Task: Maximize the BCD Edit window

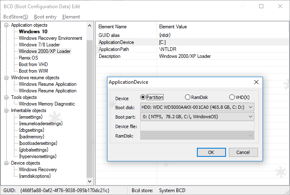Action: [261, 6]
